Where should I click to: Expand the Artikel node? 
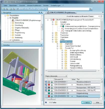pos(52,40)
